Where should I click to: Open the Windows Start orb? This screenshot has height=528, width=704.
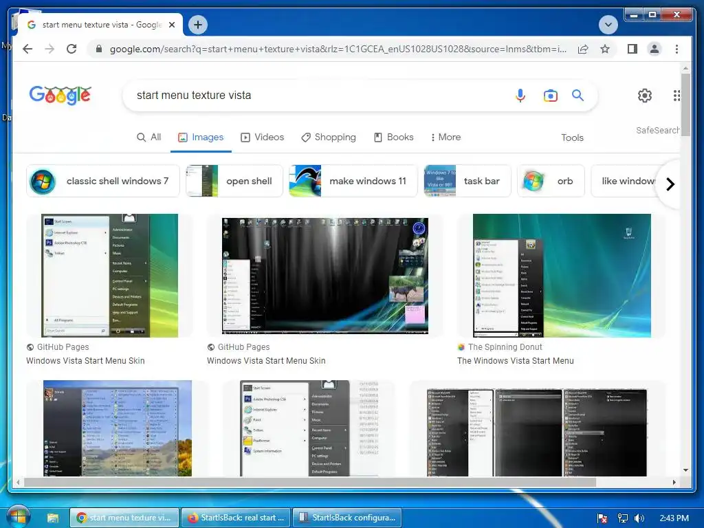[17, 516]
